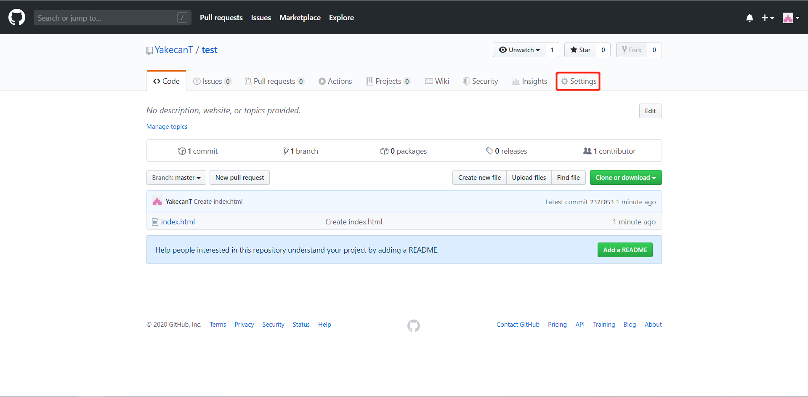The width and height of the screenshot is (808, 397).
Task: Open 0 releases
Action: pyautogui.click(x=506, y=151)
